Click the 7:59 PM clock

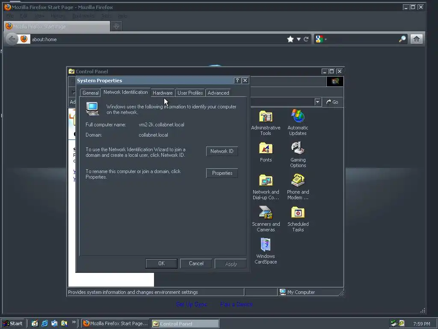[421, 324]
